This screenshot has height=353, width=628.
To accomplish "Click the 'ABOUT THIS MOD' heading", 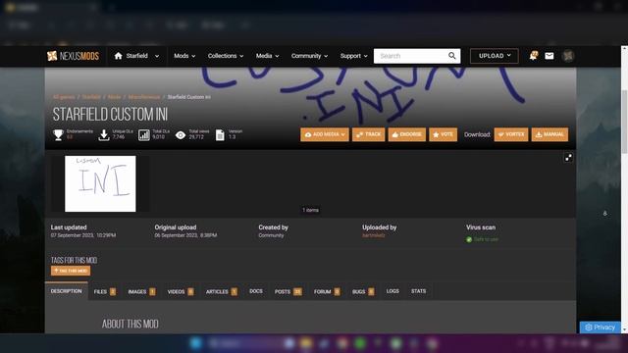I will click(131, 324).
